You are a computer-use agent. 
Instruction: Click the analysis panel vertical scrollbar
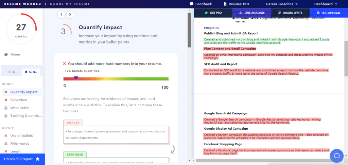click(189, 30)
